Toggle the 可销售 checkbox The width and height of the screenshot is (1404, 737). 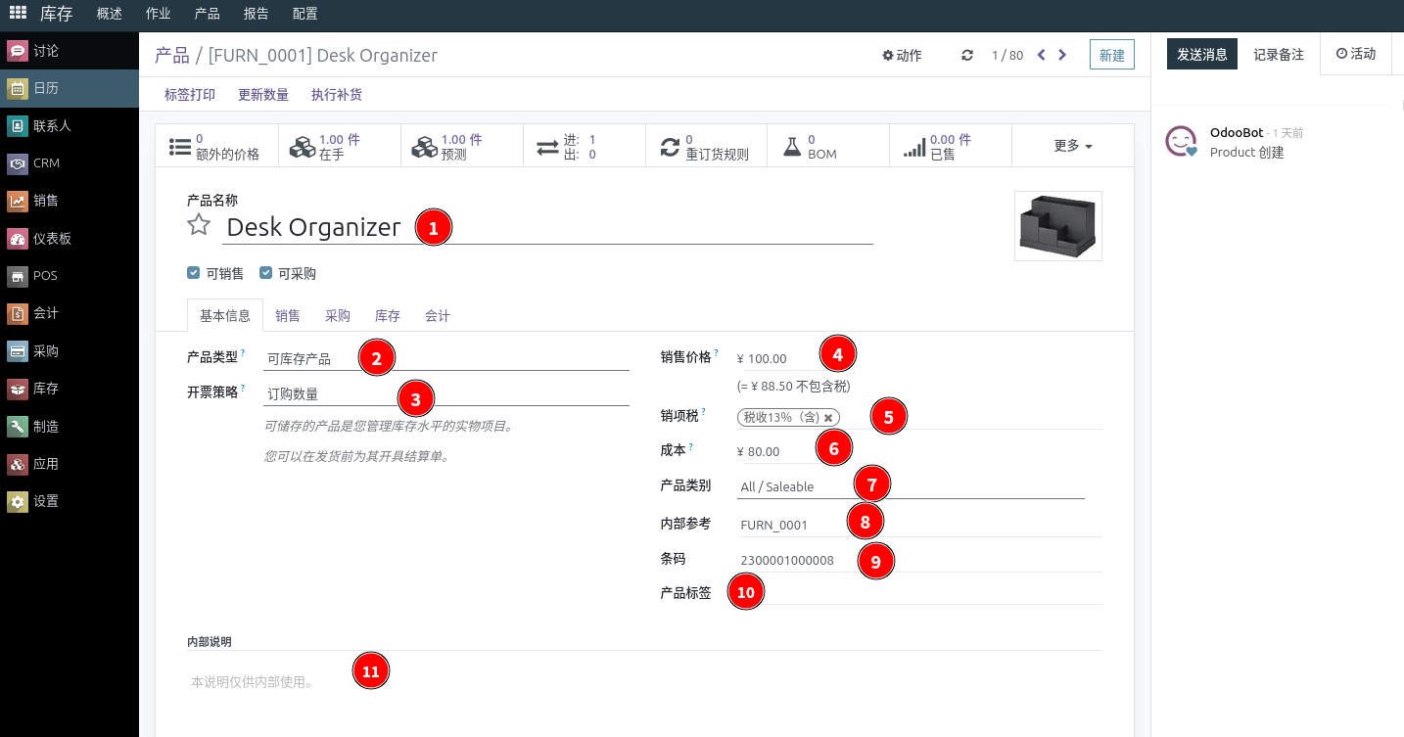194,273
